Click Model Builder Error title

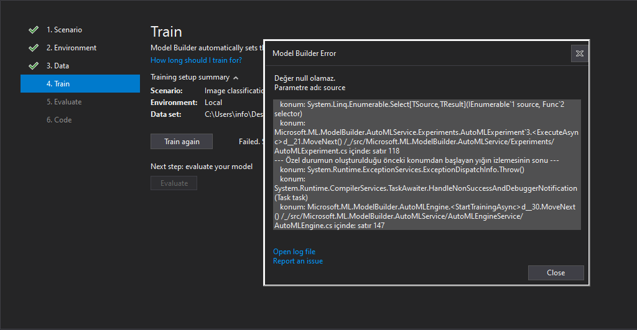(304, 53)
